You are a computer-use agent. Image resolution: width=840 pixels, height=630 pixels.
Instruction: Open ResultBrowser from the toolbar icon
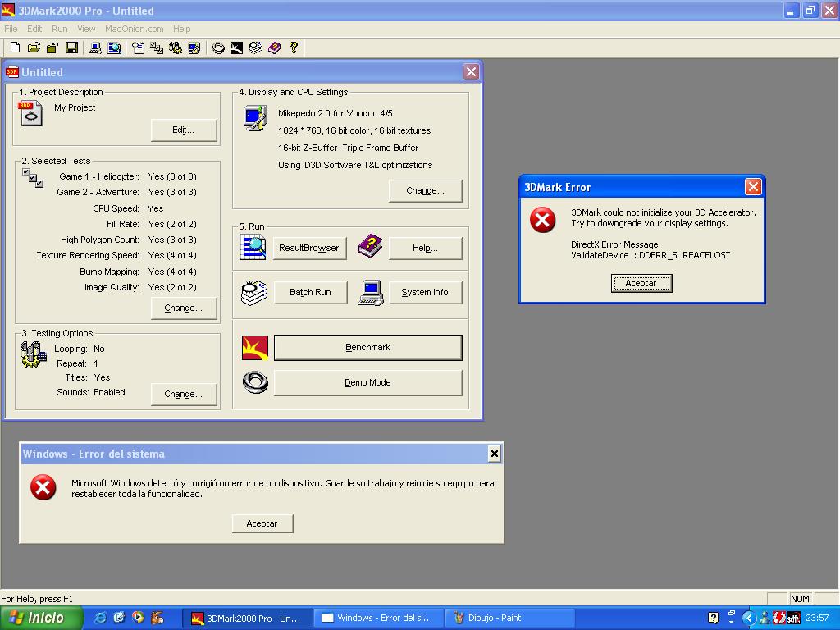[114, 48]
